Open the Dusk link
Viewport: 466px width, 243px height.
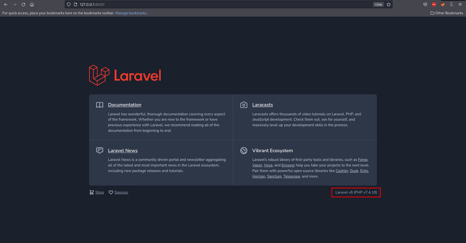pyautogui.click(x=354, y=171)
